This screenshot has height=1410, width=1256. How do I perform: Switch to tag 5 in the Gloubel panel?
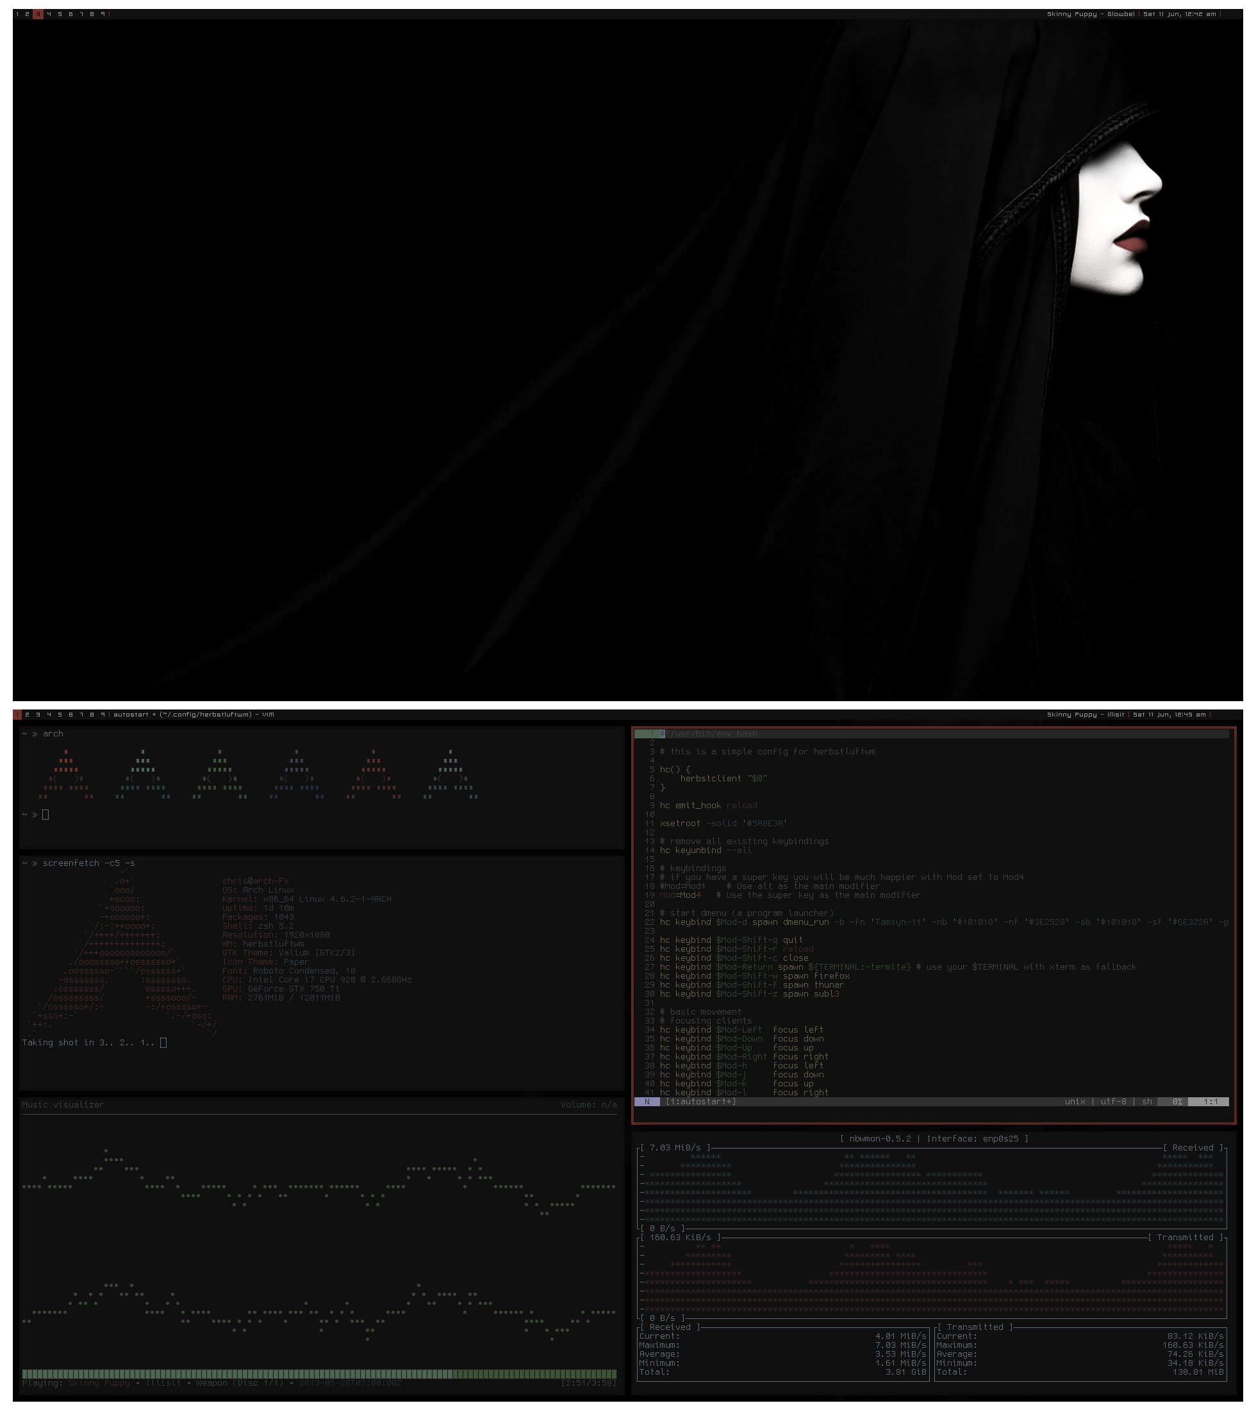pos(60,14)
